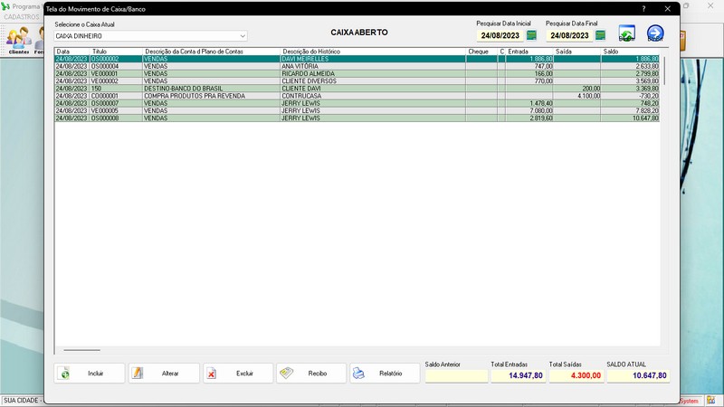Click the Entrada column header
Viewport: 724px width, 407px height.
click(529, 52)
